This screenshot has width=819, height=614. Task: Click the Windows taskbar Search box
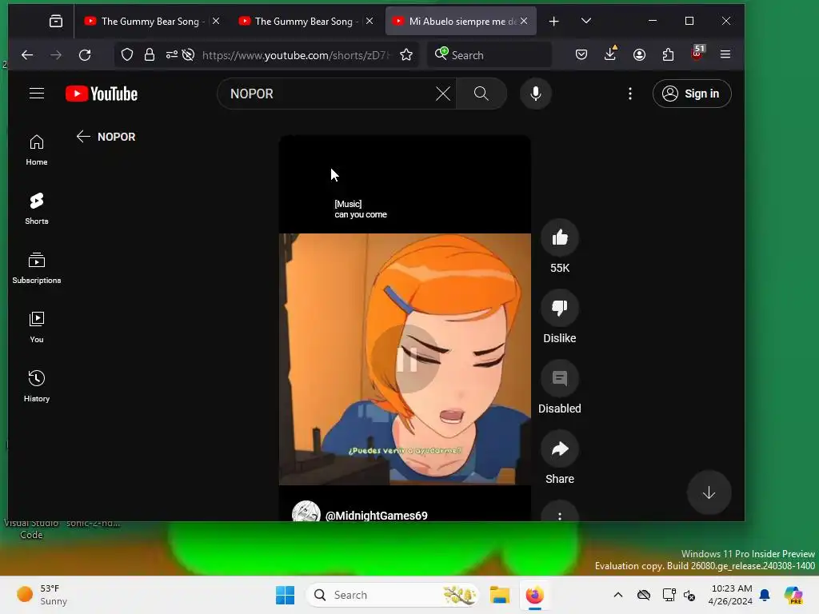393,595
